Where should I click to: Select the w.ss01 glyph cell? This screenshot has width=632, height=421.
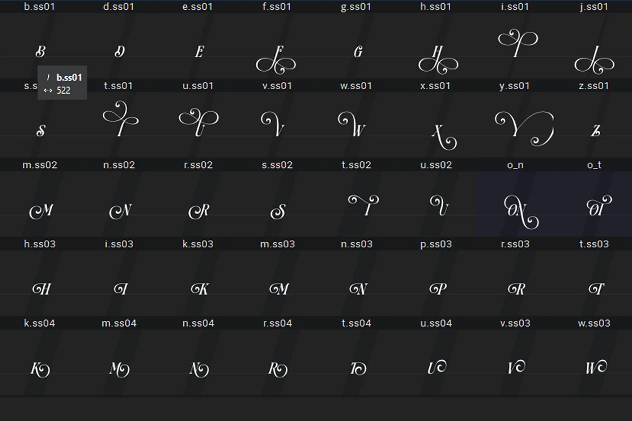coord(351,124)
